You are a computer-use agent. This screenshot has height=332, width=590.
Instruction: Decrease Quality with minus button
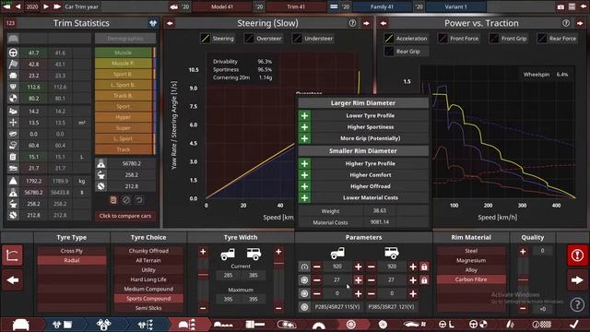tap(523, 308)
